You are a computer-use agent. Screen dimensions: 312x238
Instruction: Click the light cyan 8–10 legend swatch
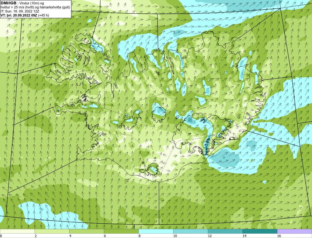coord(156,231)
